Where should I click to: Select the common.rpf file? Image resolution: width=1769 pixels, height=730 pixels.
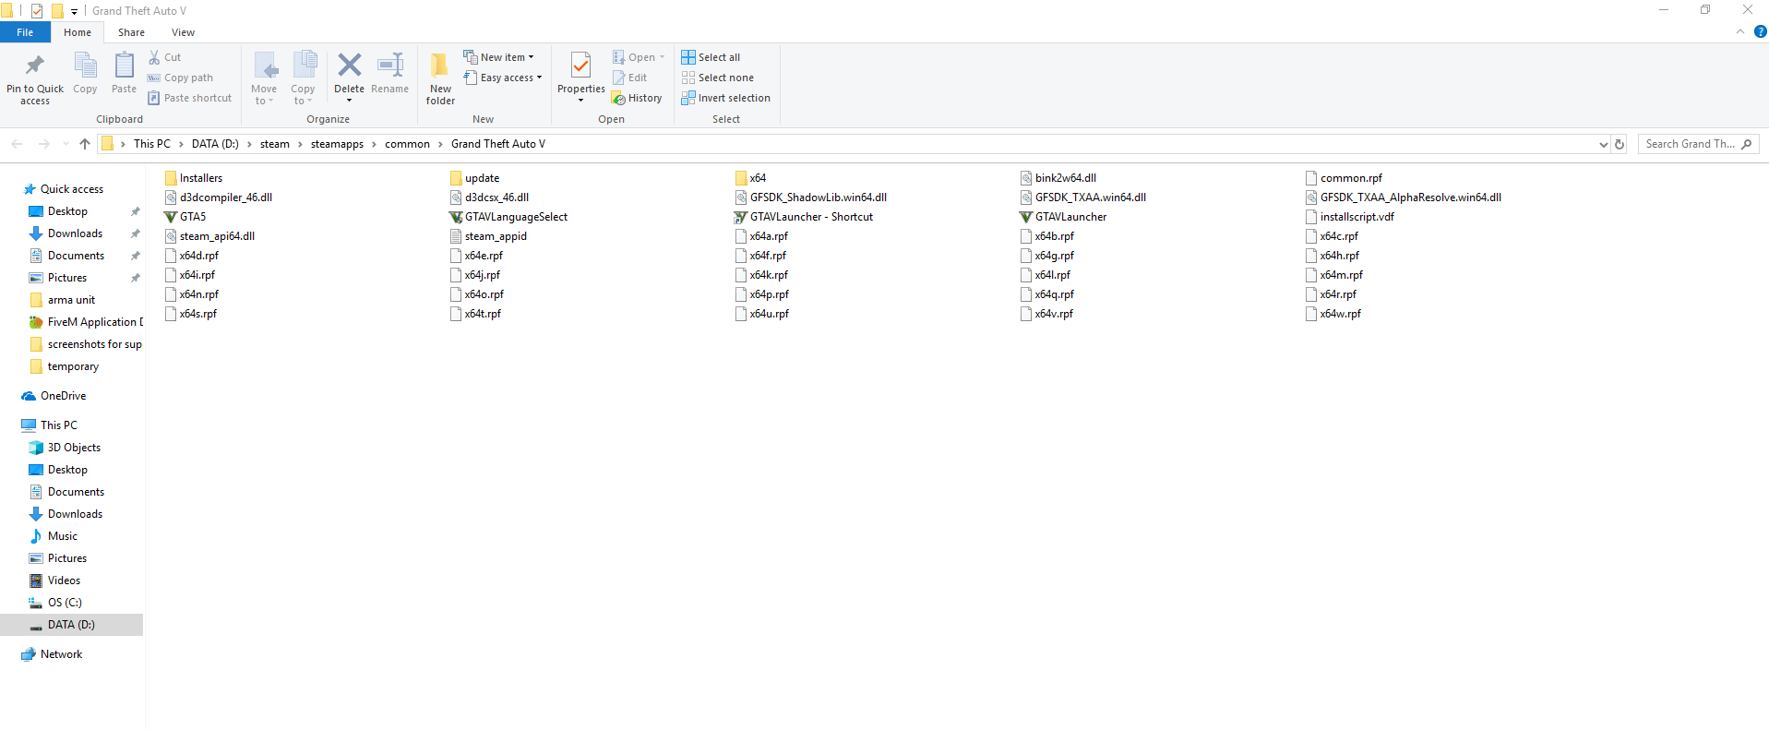click(1344, 178)
